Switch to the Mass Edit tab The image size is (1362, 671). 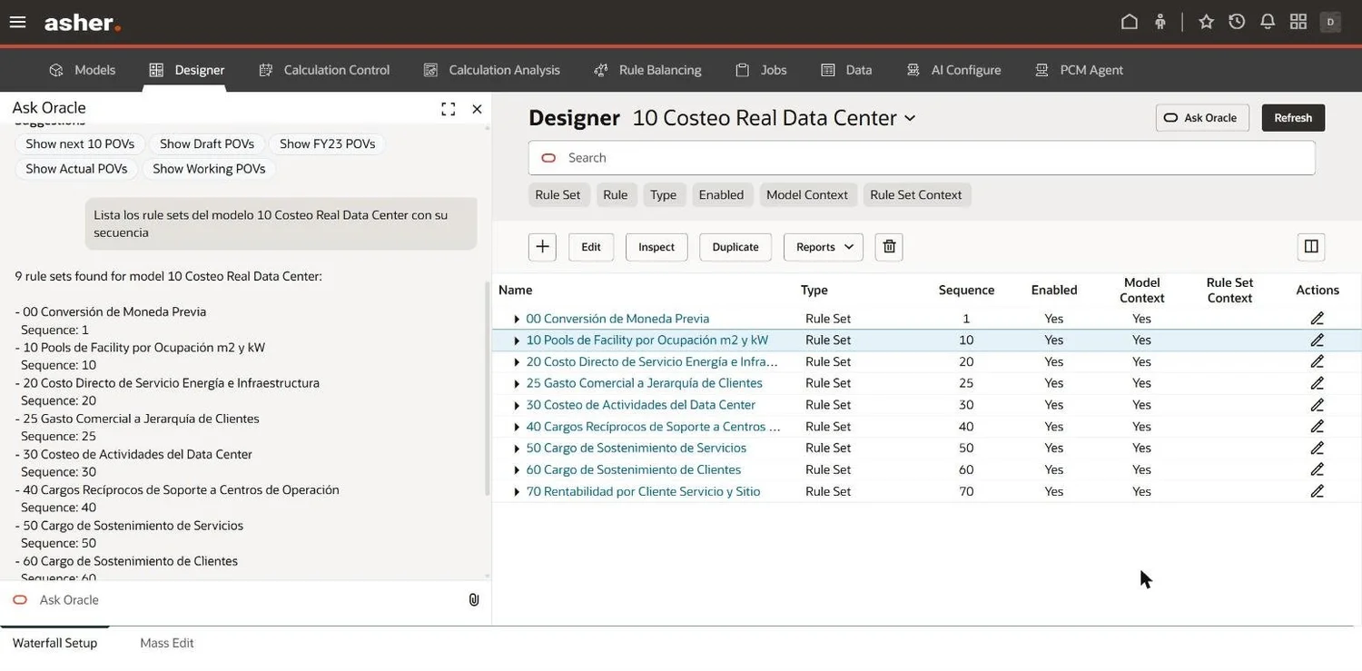pyautogui.click(x=167, y=643)
